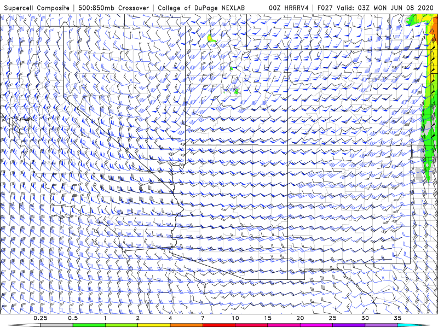Viewport: 438px width, 328px height.
Task: Click the 'F027 Valid: 03Z MON JUN 08 2020' text
Action: [377, 8]
